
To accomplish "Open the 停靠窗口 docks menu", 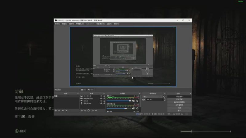I will [80, 24].
